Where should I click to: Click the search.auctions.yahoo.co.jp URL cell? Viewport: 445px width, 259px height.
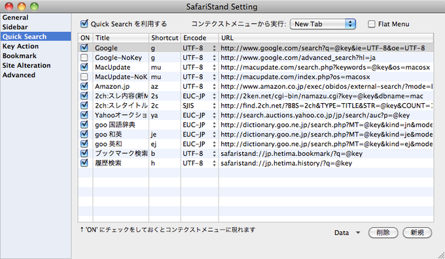click(326, 115)
